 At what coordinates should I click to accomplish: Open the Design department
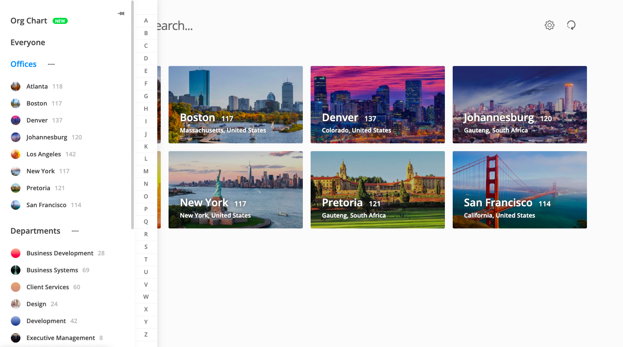(x=36, y=304)
